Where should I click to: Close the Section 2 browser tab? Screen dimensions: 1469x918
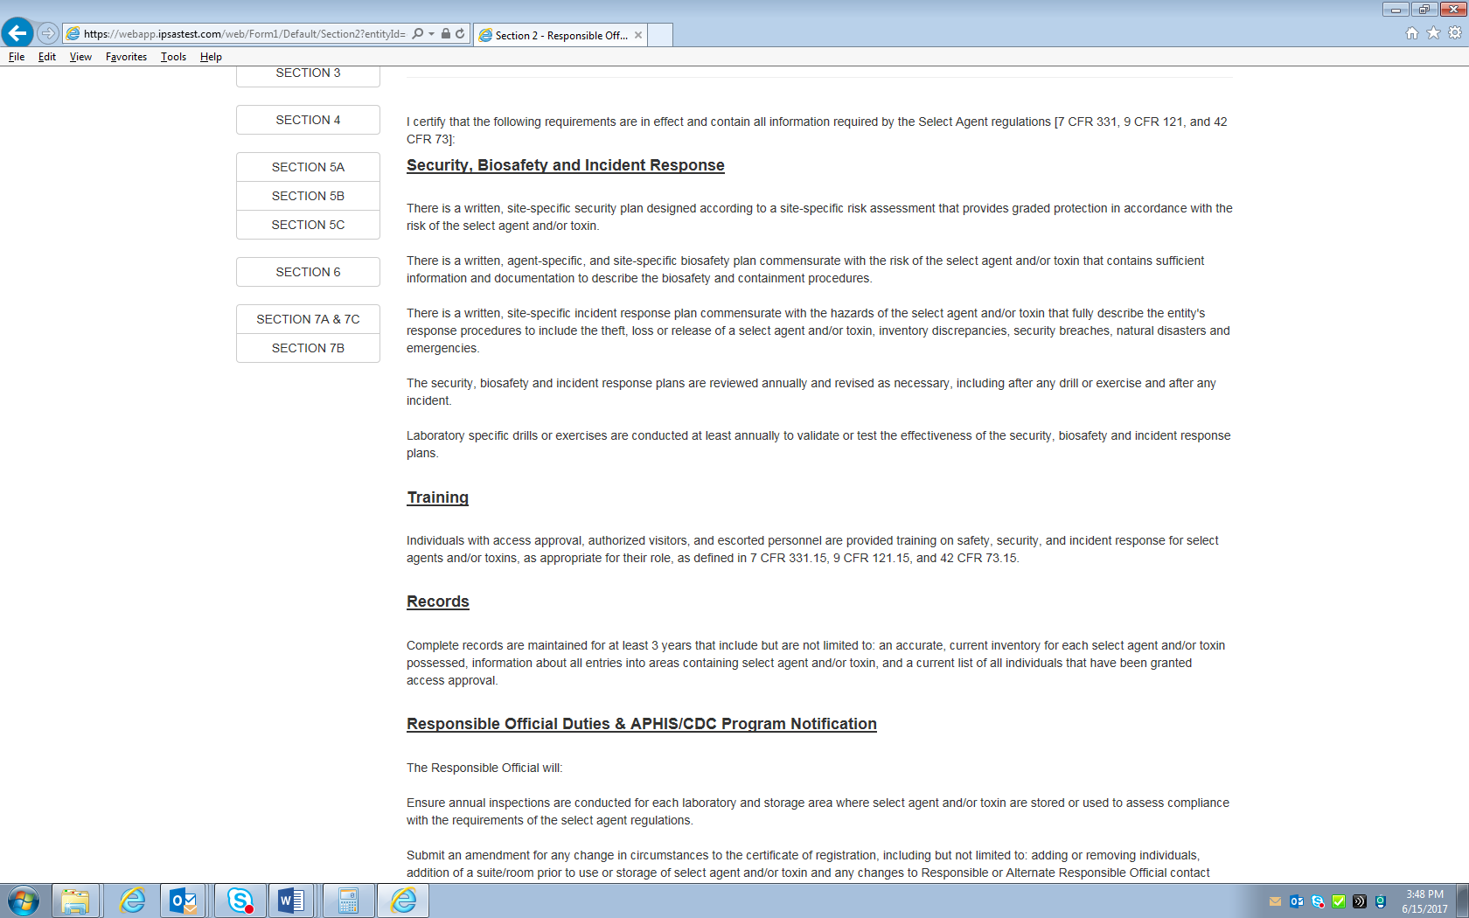(x=638, y=35)
